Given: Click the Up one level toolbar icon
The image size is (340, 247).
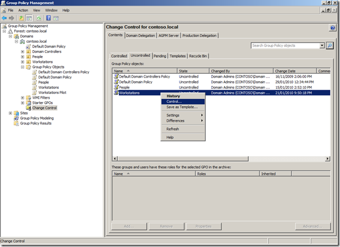Looking at the screenshot, I should [x=22, y=18].
